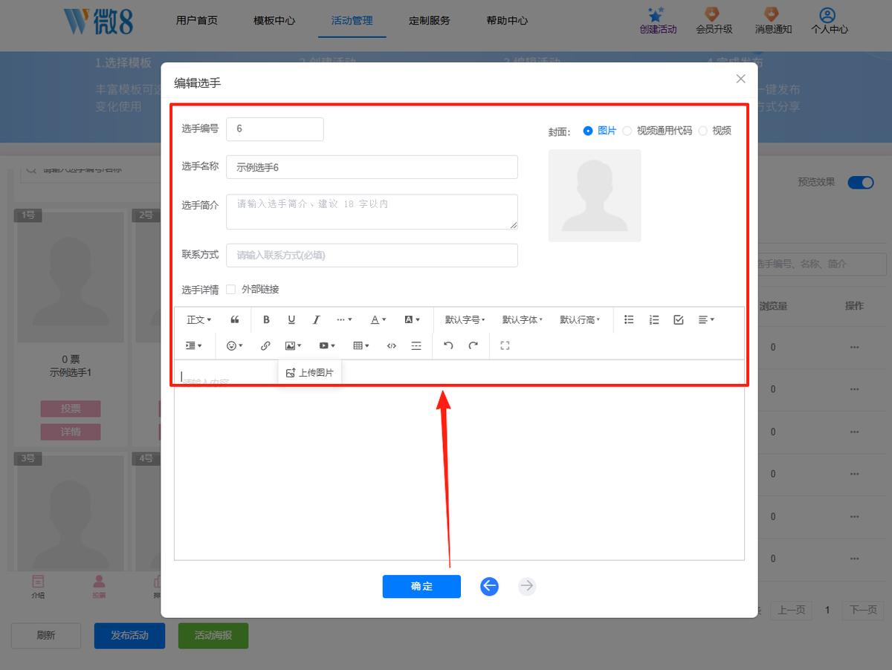
Task: Insert a code block
Action: (392, 345)
